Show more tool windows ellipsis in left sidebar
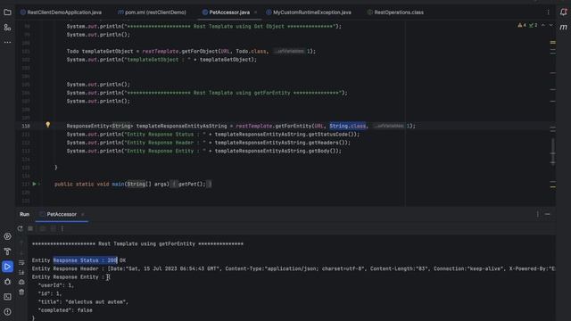This screenshot has width=571, height=321. point(7,42)
